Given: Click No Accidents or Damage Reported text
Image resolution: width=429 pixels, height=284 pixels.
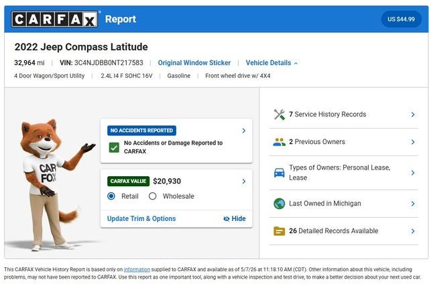Looking at the screenshot, I should (173, 147).
